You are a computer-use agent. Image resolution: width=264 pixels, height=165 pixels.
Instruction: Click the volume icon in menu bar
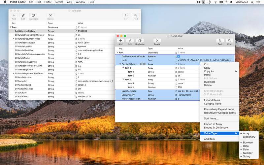(231, 2)
